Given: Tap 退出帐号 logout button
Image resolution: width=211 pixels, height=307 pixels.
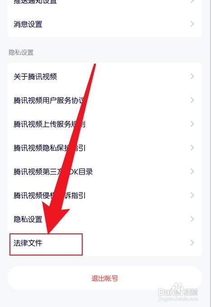Looking at the screenshot, I should pyautogui.click(x=105, y=278).
